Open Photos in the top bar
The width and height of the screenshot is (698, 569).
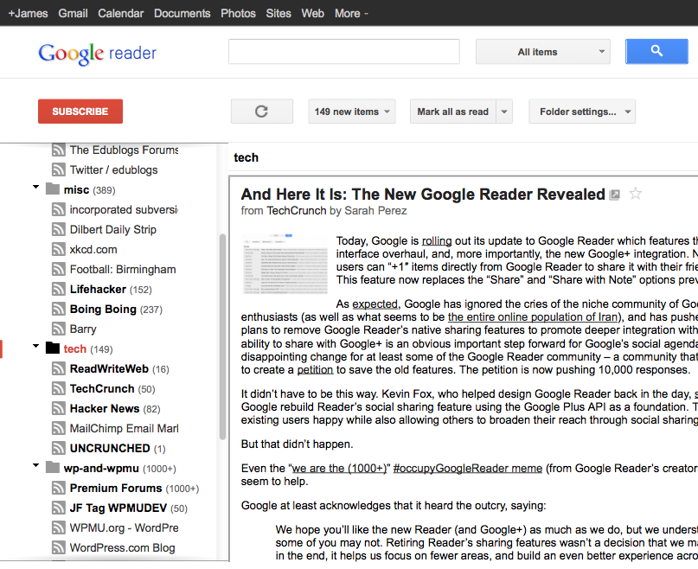click(x=238, y=13)
